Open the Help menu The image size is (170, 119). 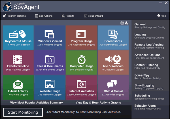(x=161, y=16)
